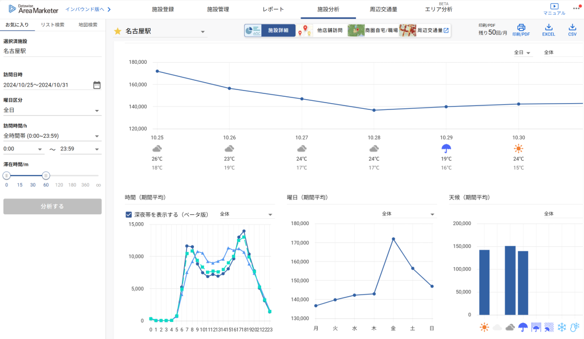Download data via EXCEL icon
Image resolution: width=584 pixels, height=339 pixels.
(x=548, y=28)
